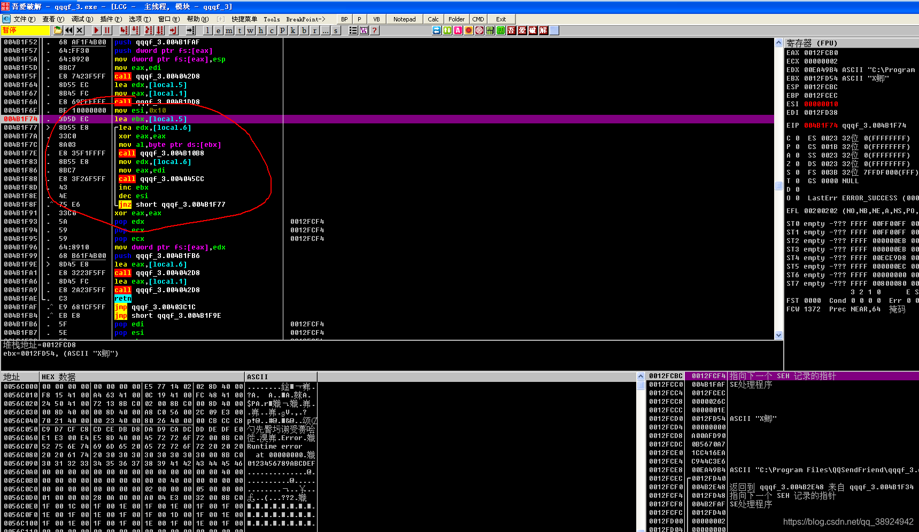Click the Go to address arrow icon

(x=191, y=30)
